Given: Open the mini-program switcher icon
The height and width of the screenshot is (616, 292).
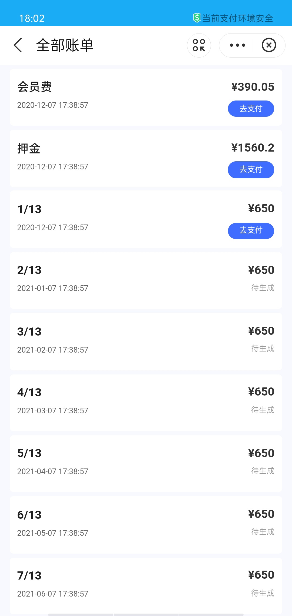Looking at the screenshot, I should pos(199,45).
